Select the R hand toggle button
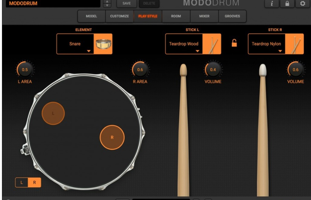Screen dimensions: 311x200 [35, 182]
